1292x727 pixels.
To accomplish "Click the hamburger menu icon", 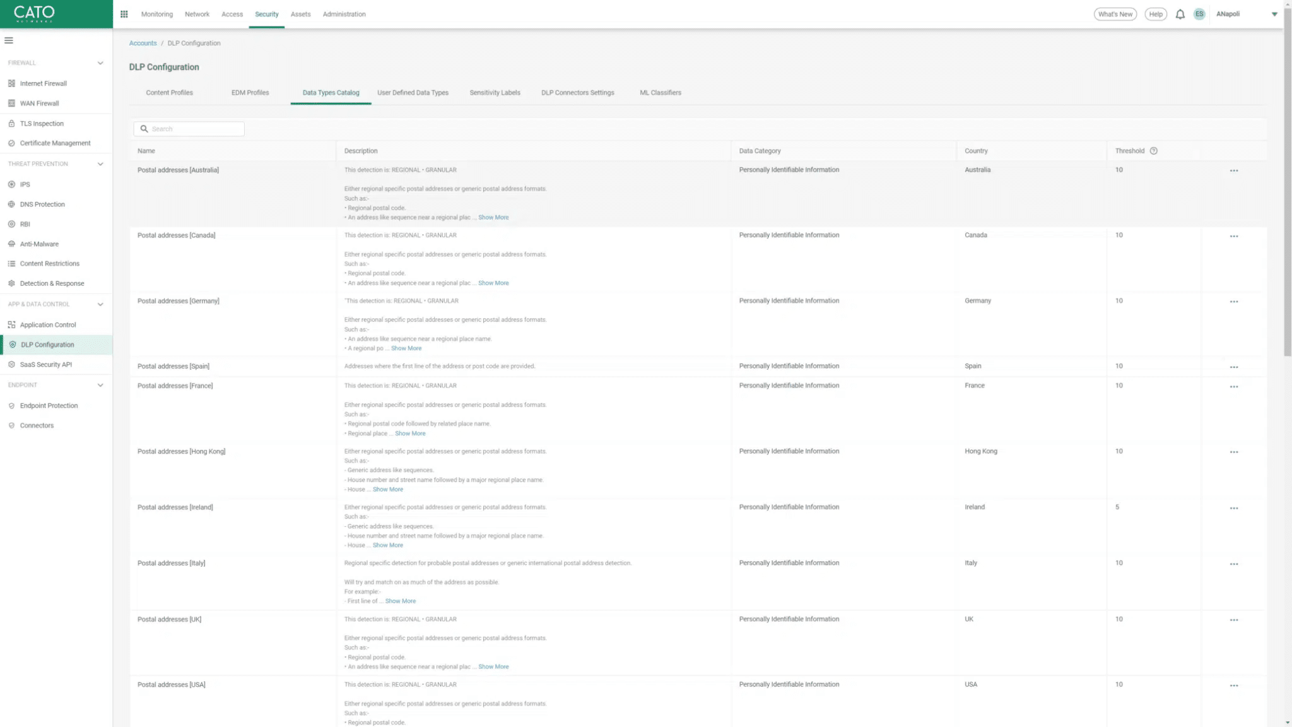I will 9,40.
